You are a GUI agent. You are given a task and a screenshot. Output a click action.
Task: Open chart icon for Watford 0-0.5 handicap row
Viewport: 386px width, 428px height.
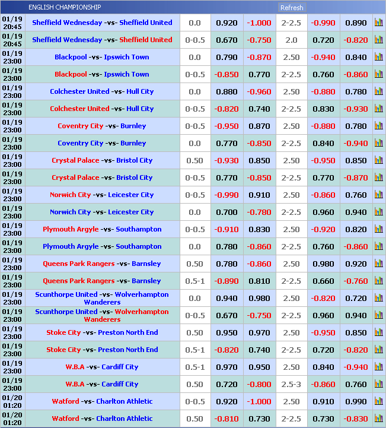coord(378,402)
